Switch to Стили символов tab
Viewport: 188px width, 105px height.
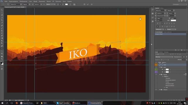click(x=167, y=32)
